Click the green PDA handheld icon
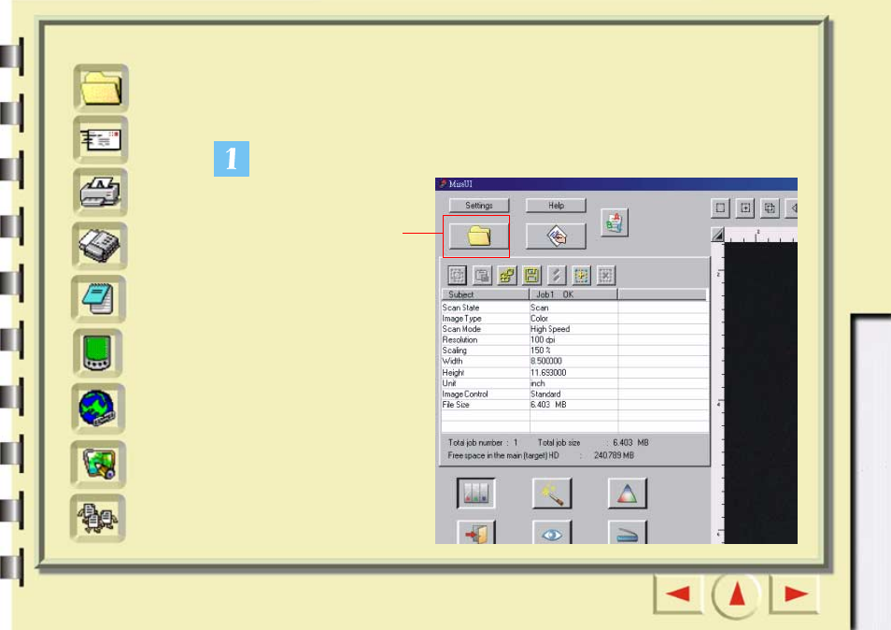The height and width of the screenshot is (630, 891). click(98, 352)
